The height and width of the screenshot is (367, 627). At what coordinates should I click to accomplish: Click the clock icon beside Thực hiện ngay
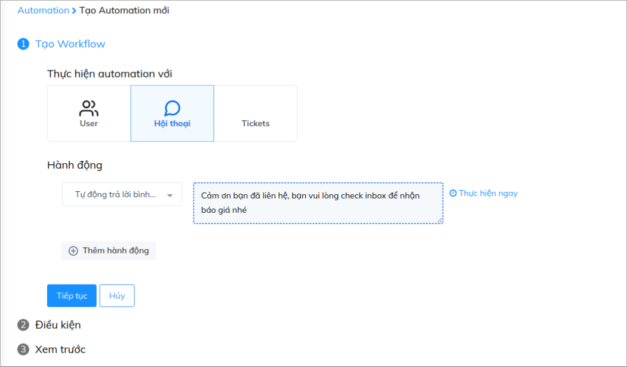click(453, 193)
